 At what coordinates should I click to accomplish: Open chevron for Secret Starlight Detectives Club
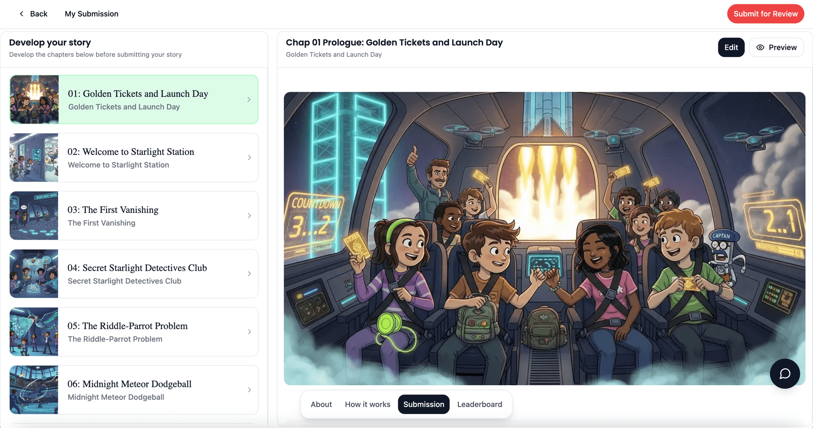(249, 273)
